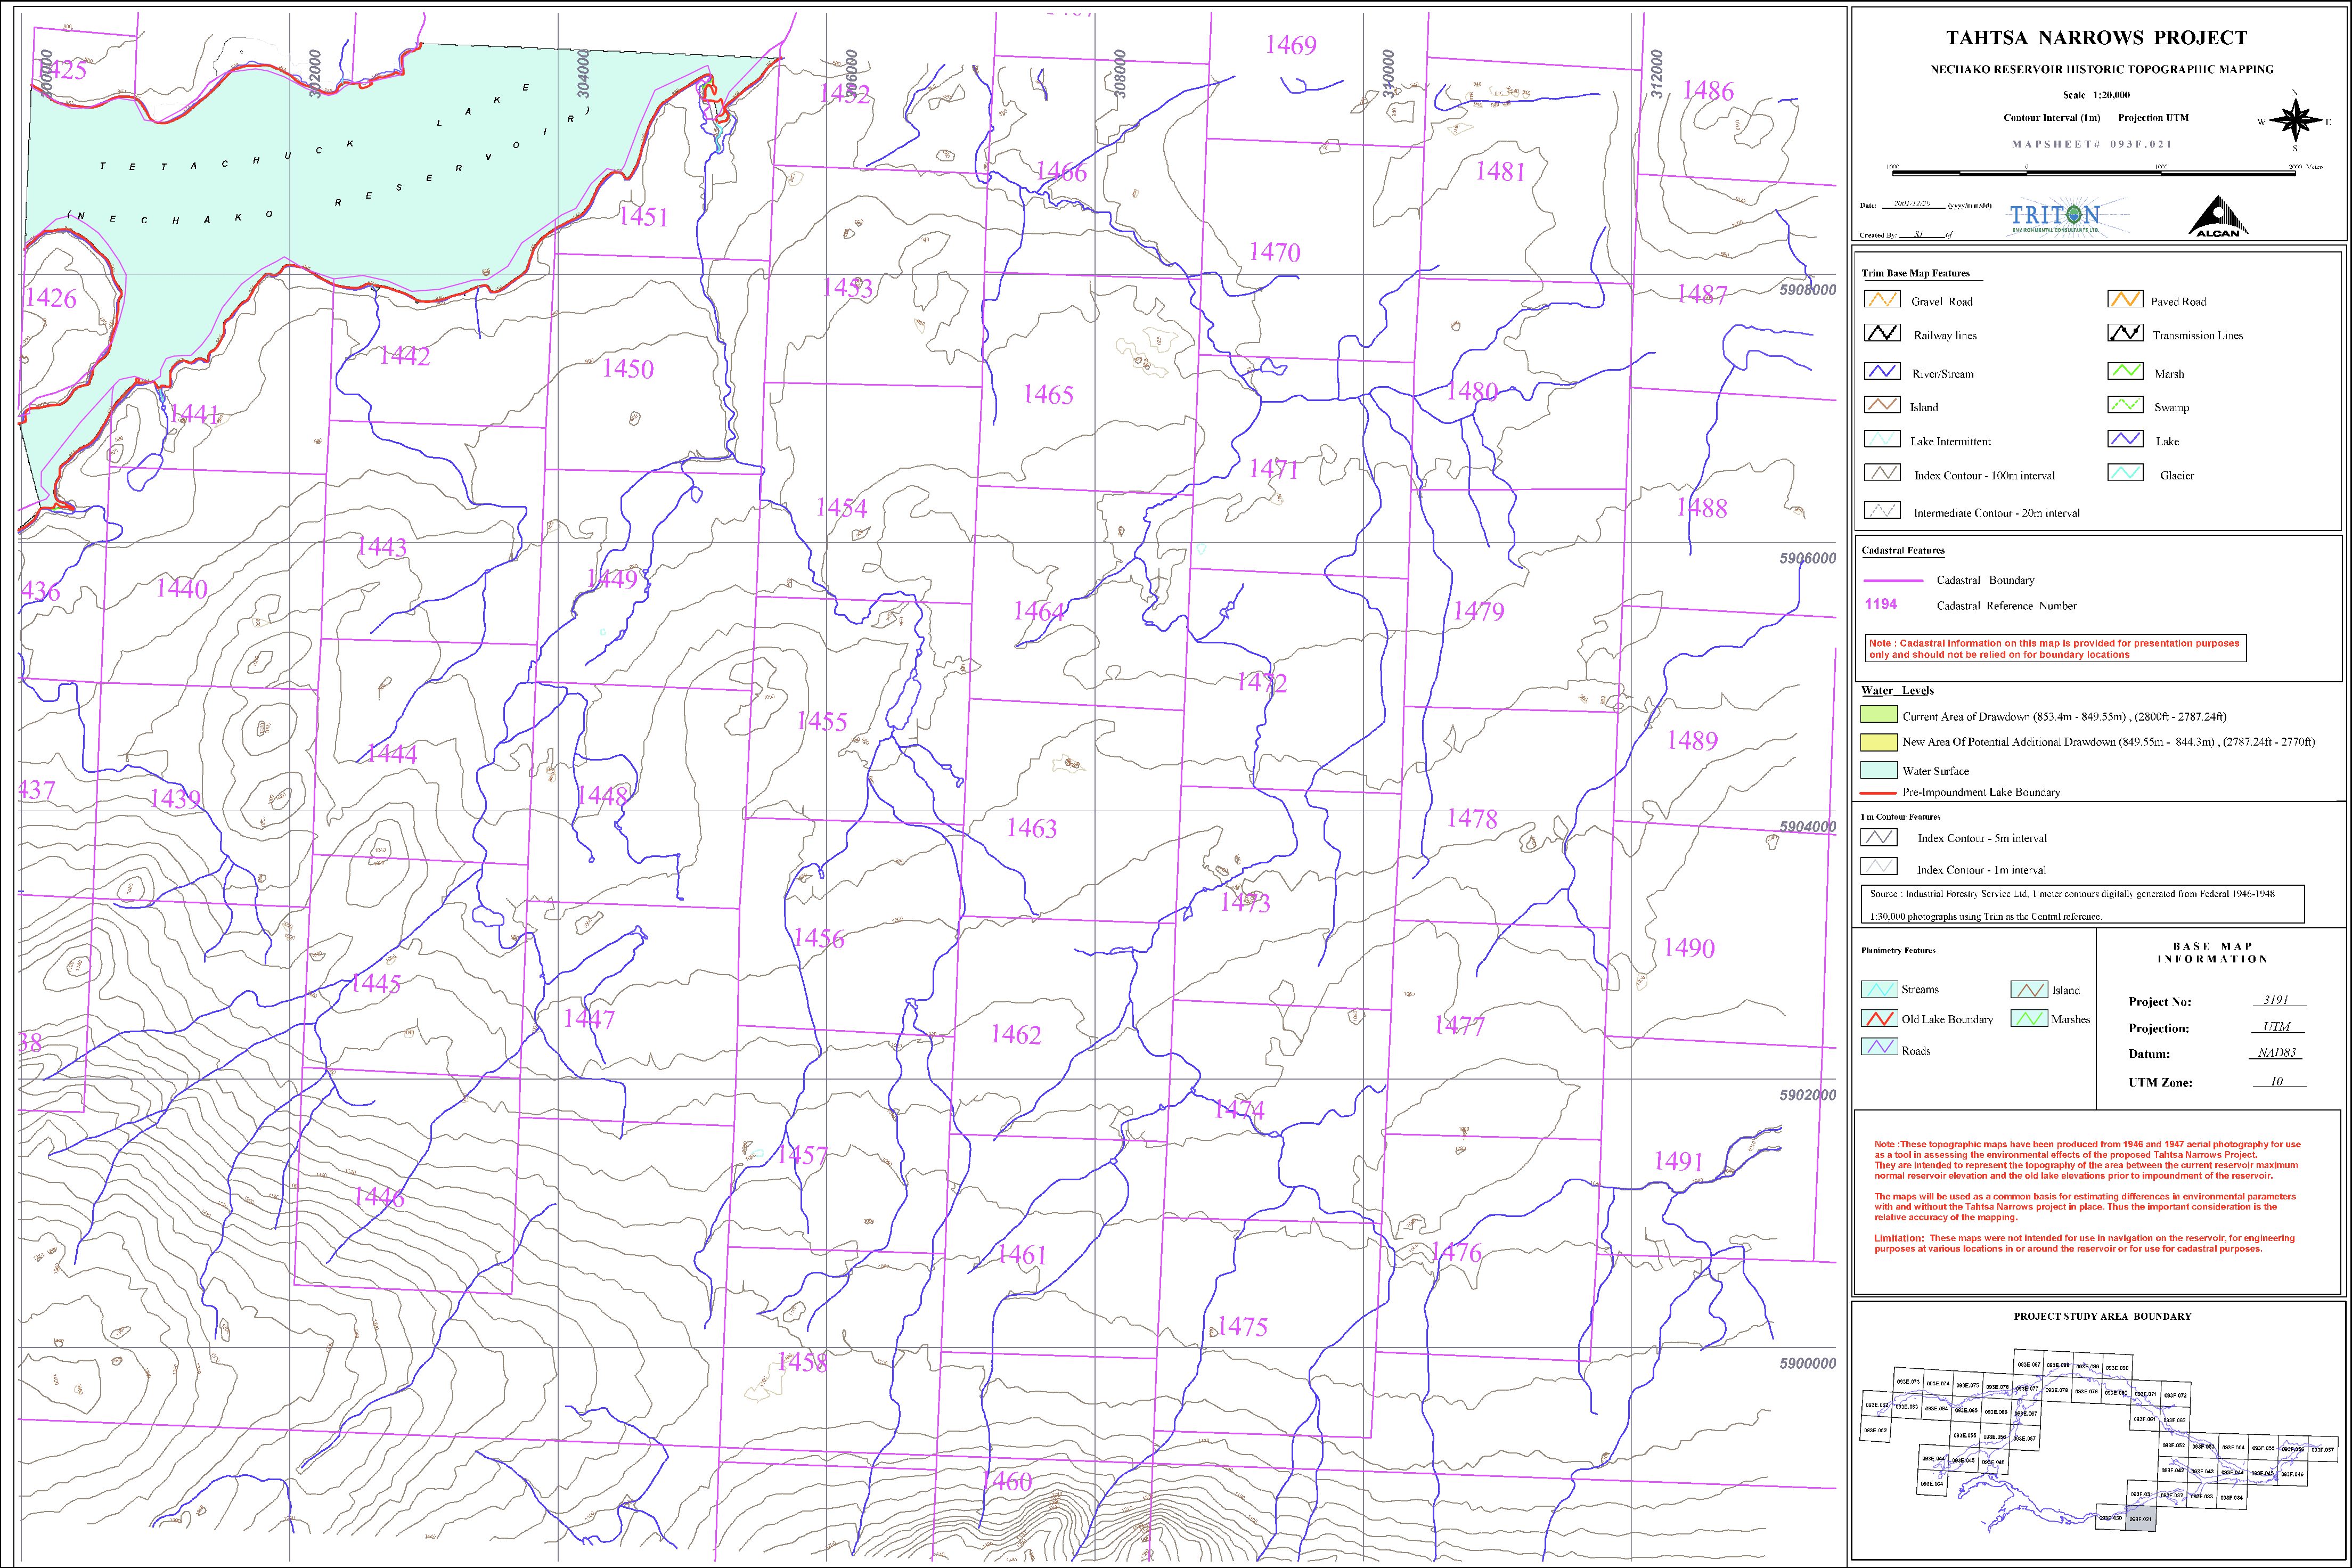2352x1568 pixels.
Task: Click the Lake Intermittent legend symbol
Action: [1882, 440]
